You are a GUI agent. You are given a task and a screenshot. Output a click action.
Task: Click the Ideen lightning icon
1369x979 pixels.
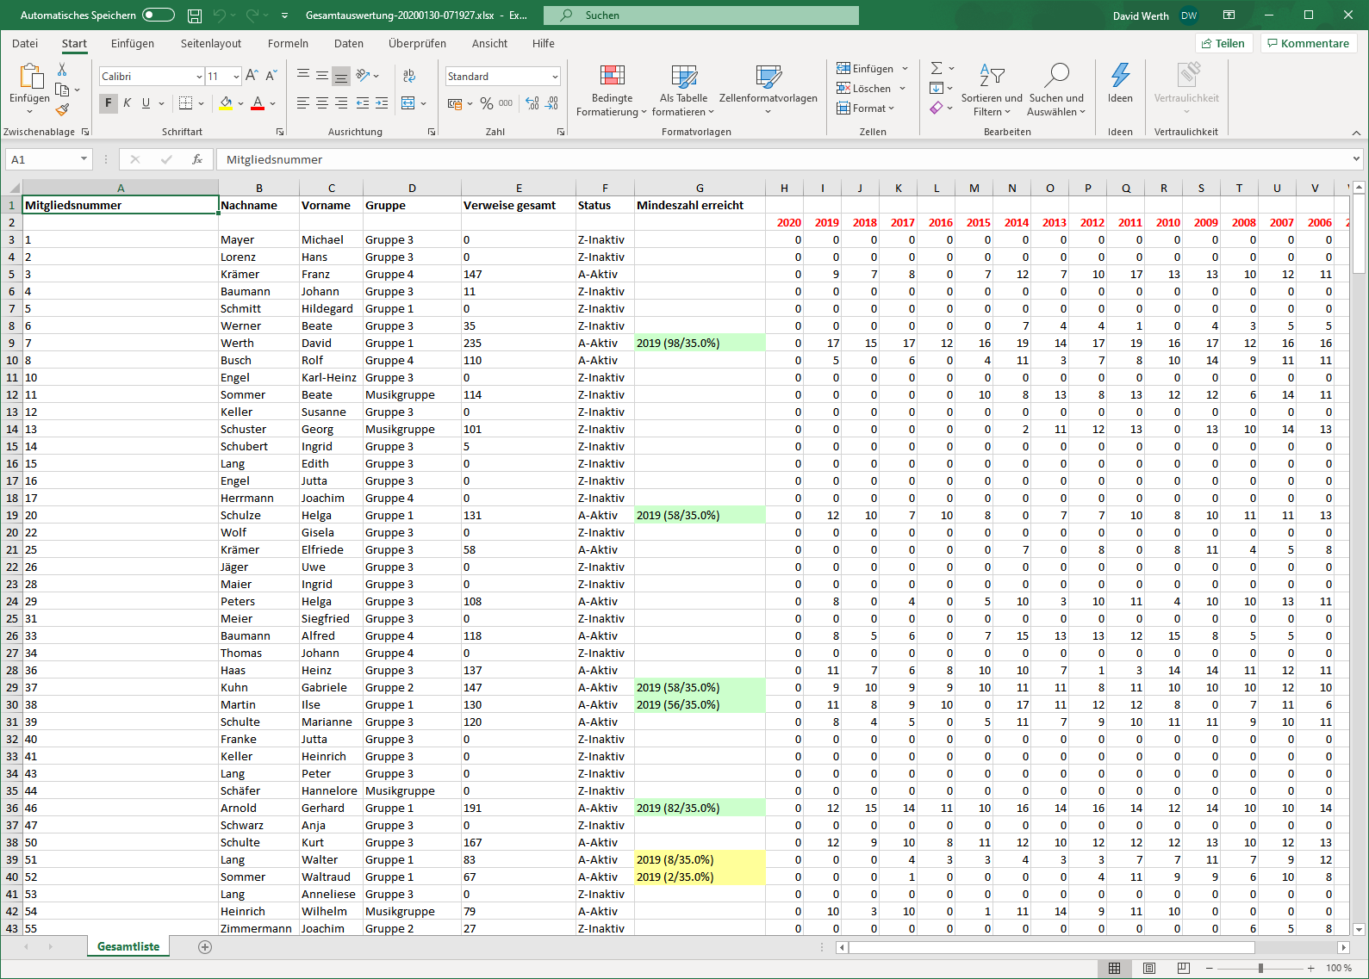[1120, 75]
